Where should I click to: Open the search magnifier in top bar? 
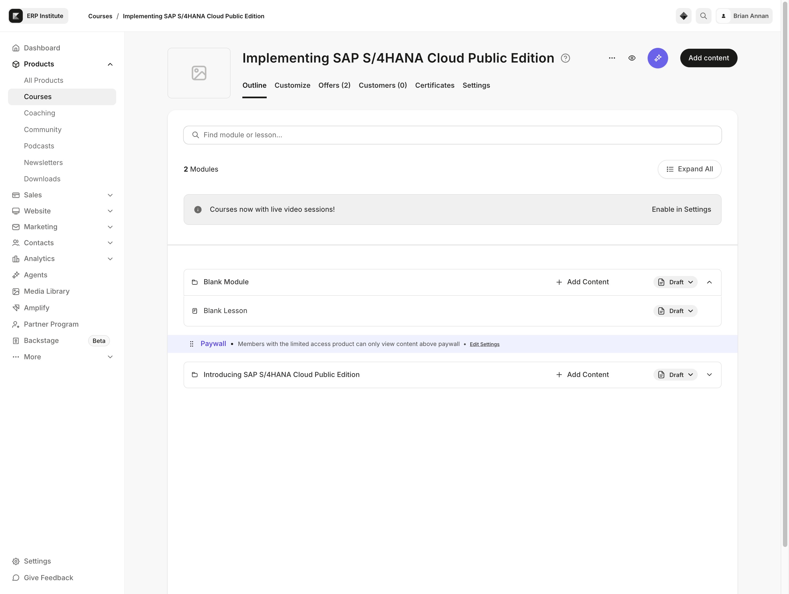(704, 16)
